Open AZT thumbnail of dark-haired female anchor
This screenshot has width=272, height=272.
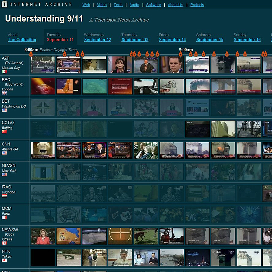(x=120, y=64)
